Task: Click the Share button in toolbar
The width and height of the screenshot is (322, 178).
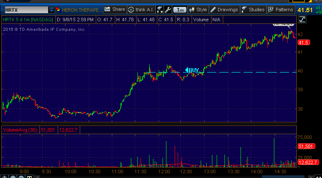Action: [114, 9]
